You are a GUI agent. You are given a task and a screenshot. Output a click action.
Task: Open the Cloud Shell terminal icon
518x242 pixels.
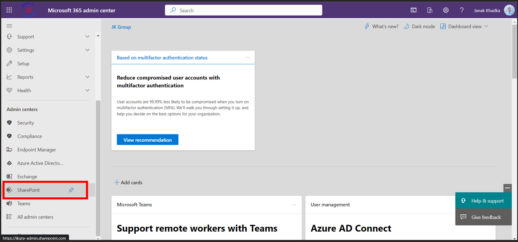pos(413,10)
